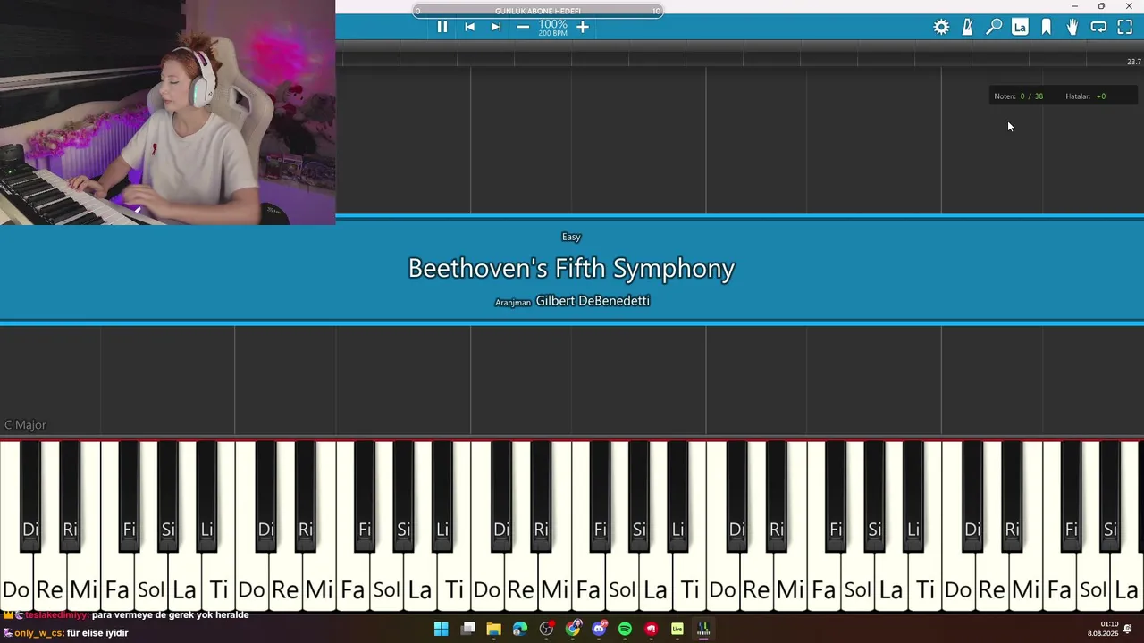Click the 100% 200 BPM speed readout
This screenshot has height=643, width=1144.
click(553, 28)
